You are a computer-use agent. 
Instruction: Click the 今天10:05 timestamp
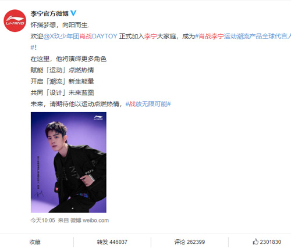(x=42, y=220)
